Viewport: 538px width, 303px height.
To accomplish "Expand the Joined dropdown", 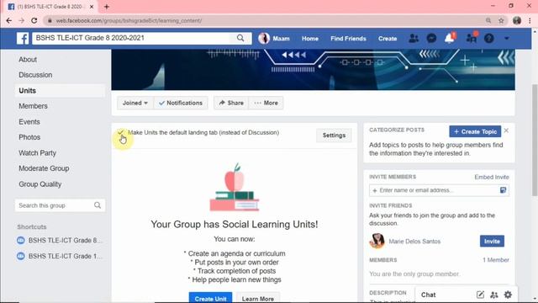I will [x=134, y=103].
